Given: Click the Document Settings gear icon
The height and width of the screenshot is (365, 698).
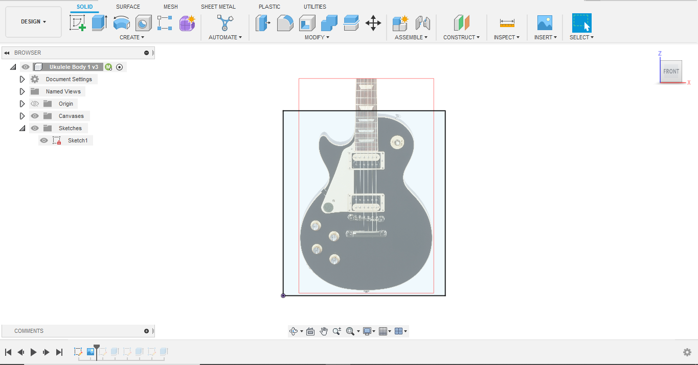Looking at the screenshot, I should tap(35, 79).
